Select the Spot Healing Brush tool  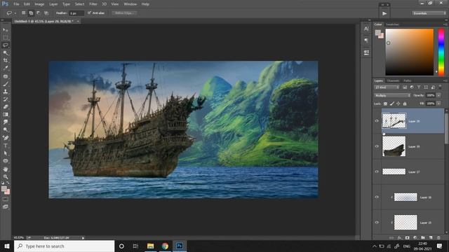point(6,76)
